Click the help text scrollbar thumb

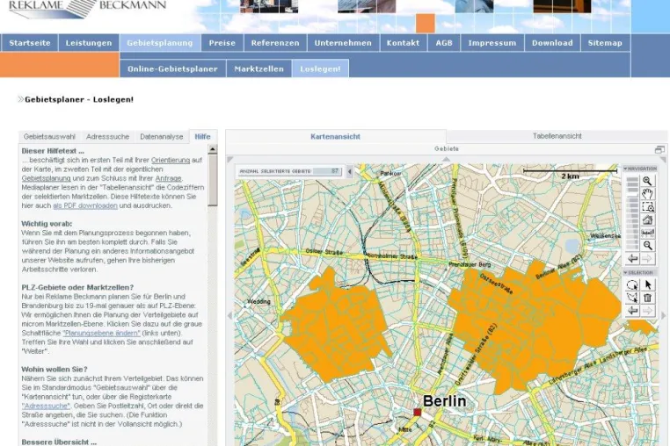coord(213,180)
